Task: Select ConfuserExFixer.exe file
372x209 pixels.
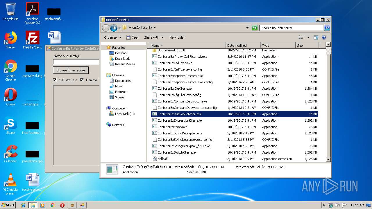Action: 235,127
